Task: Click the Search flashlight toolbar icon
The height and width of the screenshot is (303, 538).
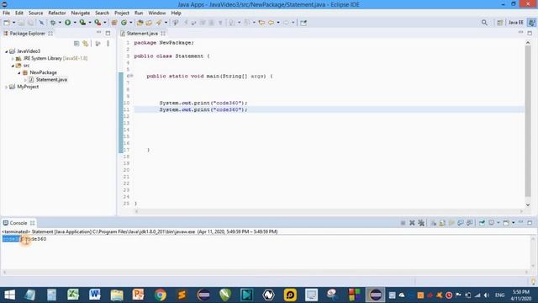Action: pyautogui.click(x=159, y=23)
